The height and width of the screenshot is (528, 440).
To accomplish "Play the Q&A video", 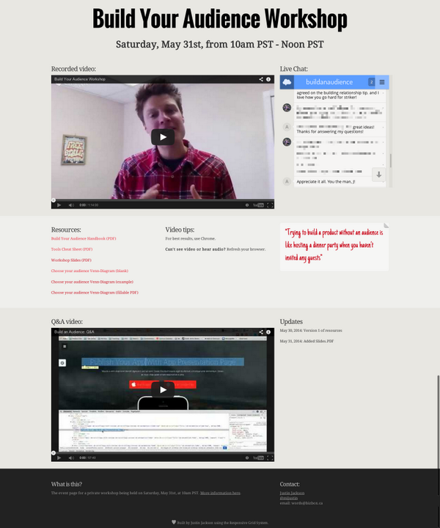I will [x=163, y=389].
